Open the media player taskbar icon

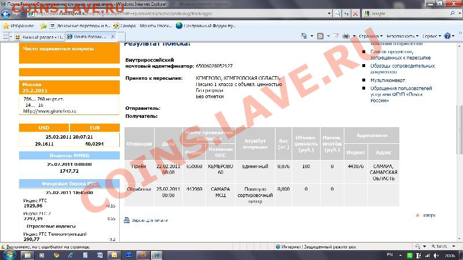coord(42,255)
